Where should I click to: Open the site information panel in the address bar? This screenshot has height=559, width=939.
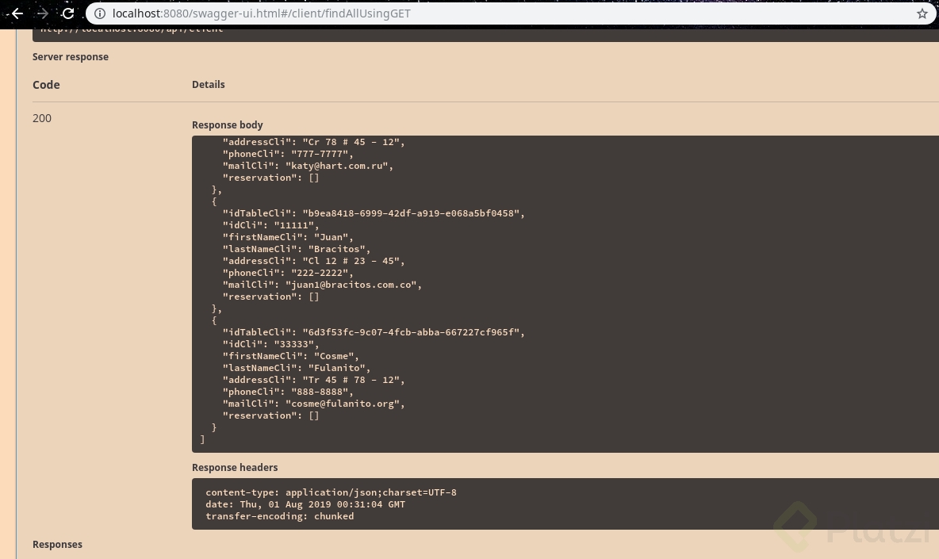100,13
